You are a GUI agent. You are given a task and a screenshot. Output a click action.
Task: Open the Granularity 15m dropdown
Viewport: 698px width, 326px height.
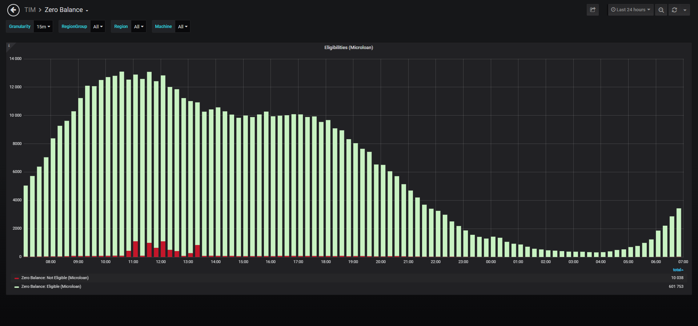pyautogui.click(x=43, y=27)
